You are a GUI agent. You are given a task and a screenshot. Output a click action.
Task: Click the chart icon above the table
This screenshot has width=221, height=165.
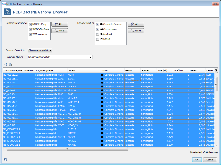[5, 65]
